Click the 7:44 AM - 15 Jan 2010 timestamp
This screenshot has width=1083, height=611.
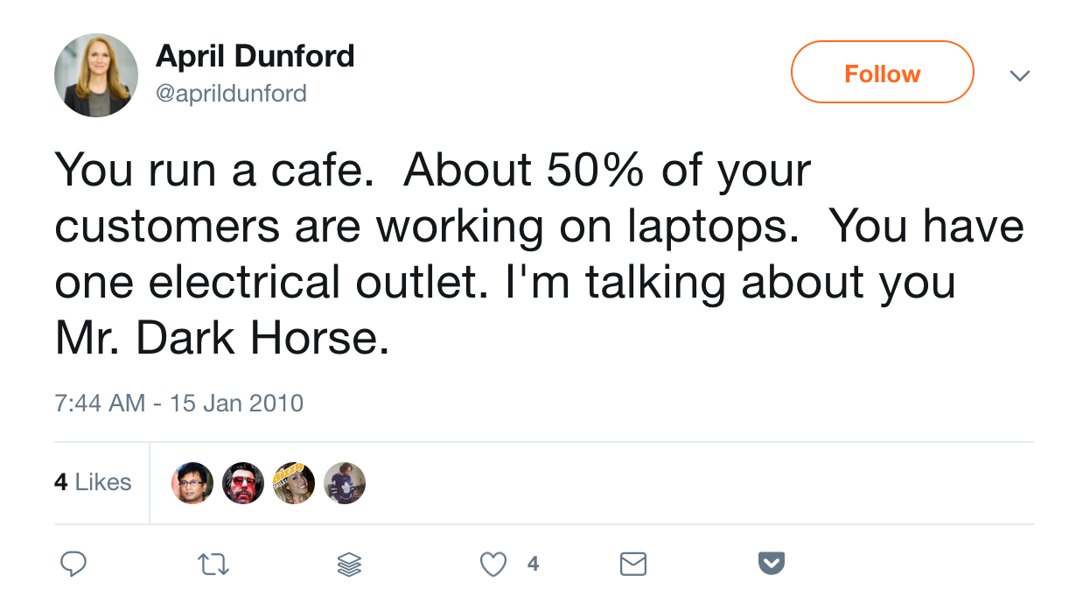[x=178, y=404]
